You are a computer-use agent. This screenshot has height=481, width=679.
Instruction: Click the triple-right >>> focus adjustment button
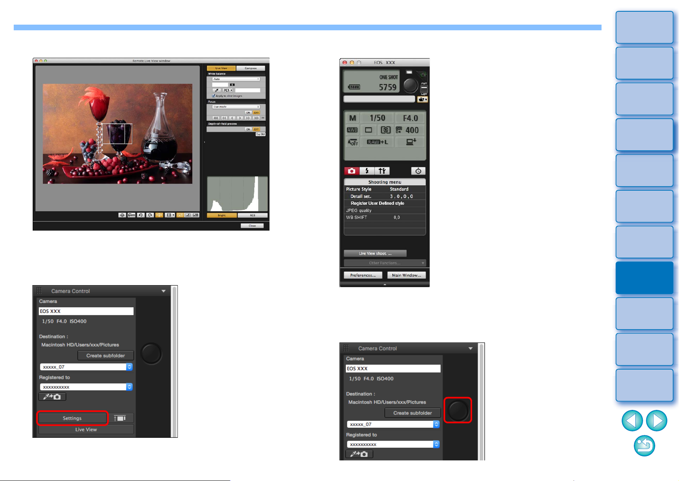(256, 118)
